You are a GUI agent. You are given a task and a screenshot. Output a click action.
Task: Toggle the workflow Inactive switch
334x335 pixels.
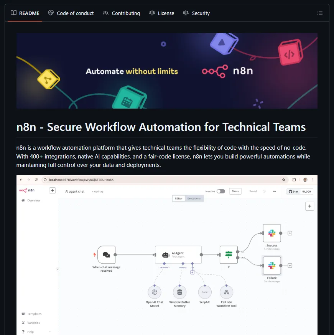click(x=220, y=191)
